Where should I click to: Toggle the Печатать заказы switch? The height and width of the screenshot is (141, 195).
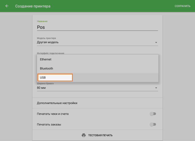pyautogui.click(x=153, y=124)
